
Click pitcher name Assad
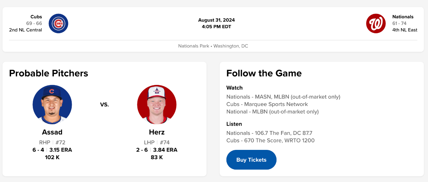coord(52,132)
